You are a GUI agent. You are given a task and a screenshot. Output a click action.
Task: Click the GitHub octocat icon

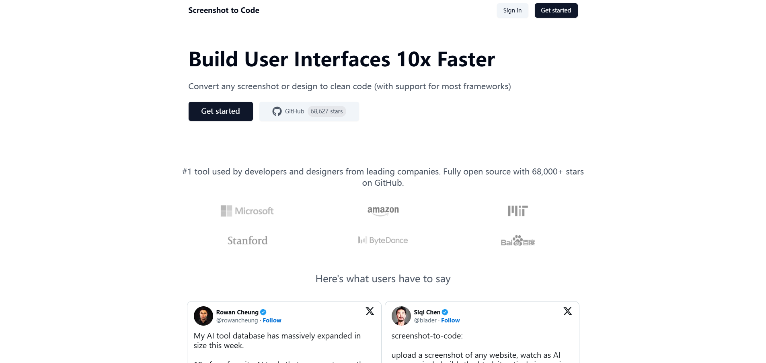point(277,111)
